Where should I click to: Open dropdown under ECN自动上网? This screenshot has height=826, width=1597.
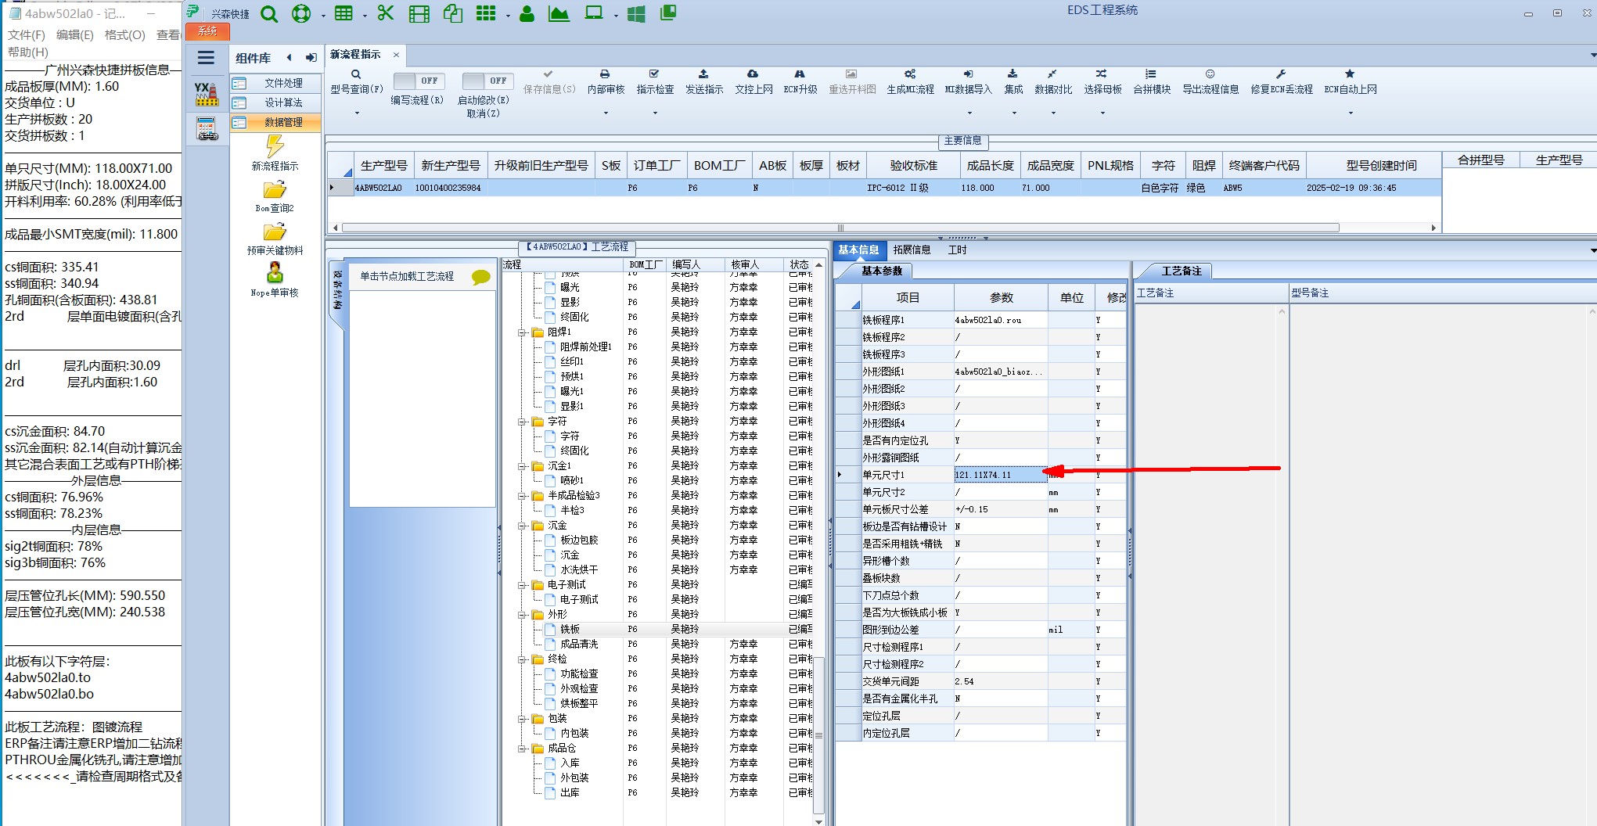click(x=1351, y=113)
